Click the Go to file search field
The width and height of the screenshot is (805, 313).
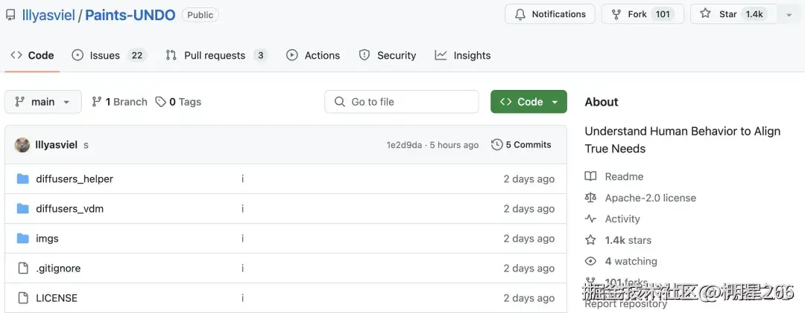[402, 102]
